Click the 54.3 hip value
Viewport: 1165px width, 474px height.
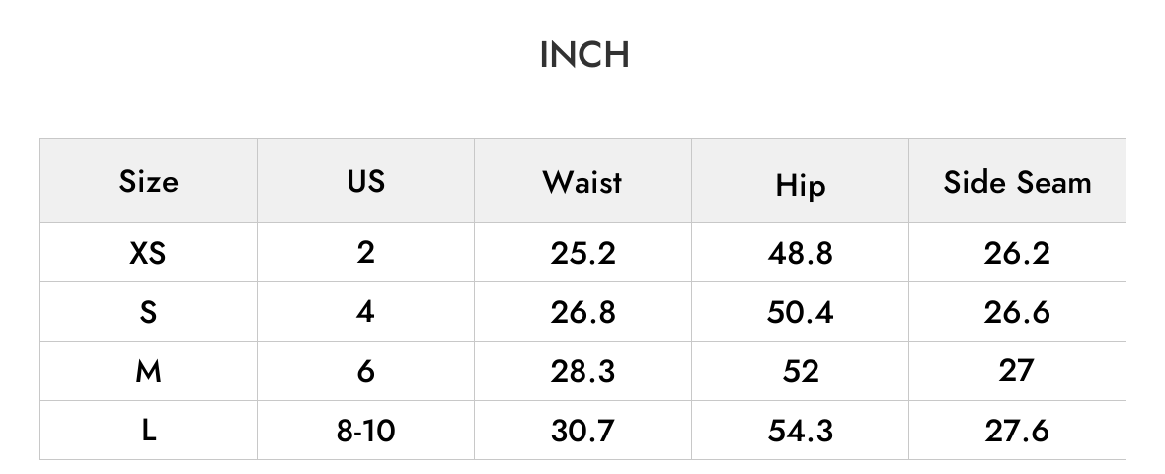tap(800, 431)
